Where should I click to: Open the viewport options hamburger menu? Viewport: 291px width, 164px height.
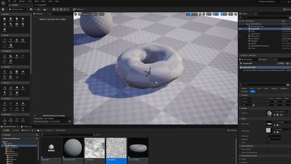75,14
